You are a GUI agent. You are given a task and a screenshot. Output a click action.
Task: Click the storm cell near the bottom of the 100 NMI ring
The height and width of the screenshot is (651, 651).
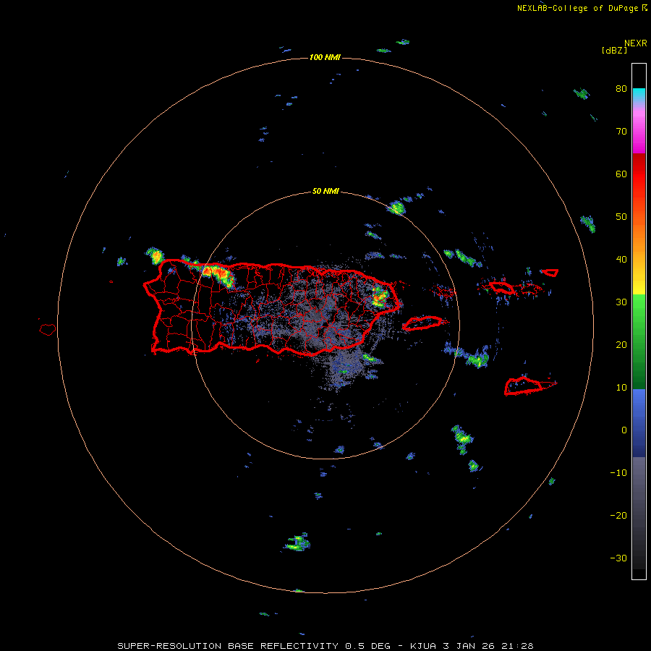tap(298, 542)
